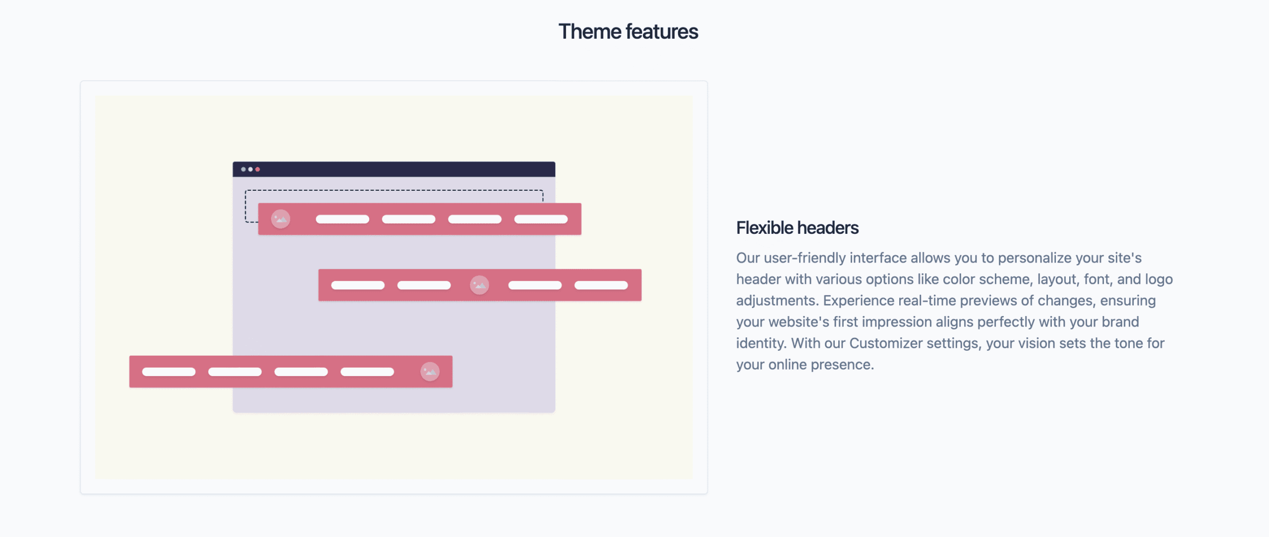Click first white pill in bottom header bar
The height and width of the screenshot is (537, 1269).
(169, 372)
